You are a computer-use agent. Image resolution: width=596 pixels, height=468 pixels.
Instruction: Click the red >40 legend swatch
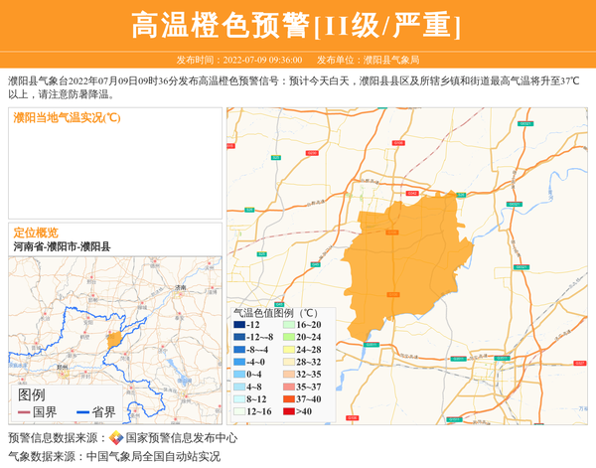click(x=288, y=411)
